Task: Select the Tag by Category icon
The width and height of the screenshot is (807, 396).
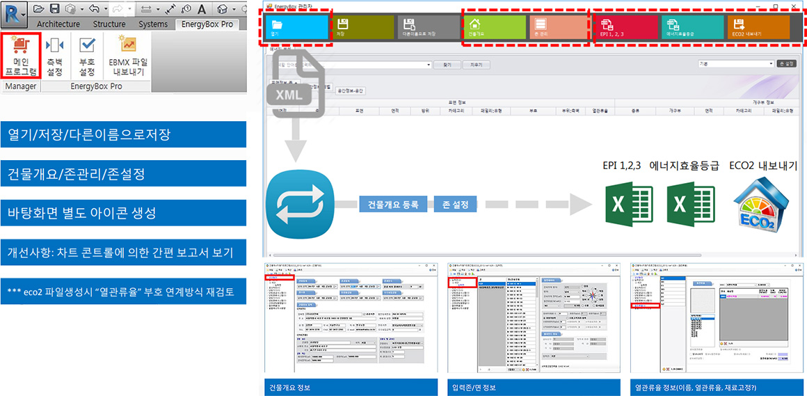Action: [186, 8]
